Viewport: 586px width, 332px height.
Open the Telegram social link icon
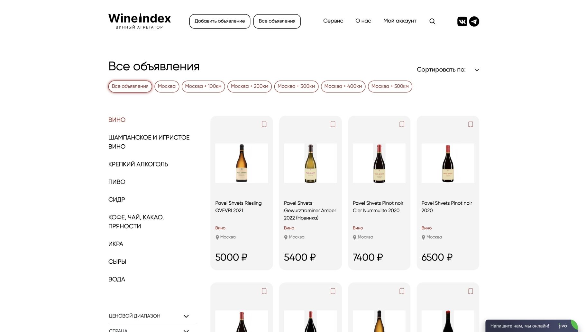click(474, 21)
